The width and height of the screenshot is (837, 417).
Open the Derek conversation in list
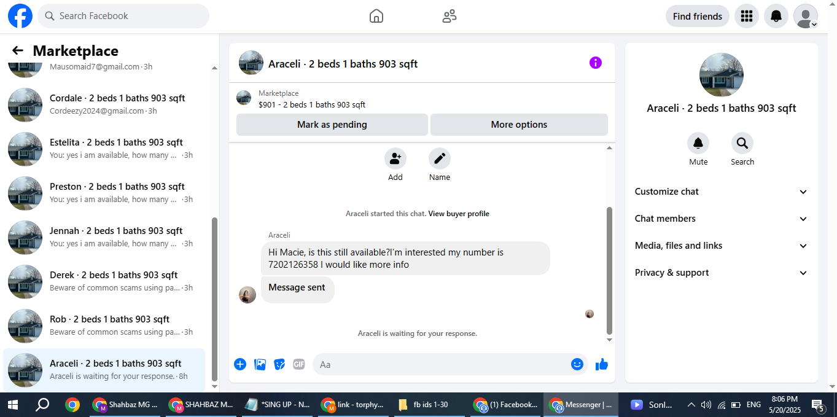pyautogui.click(x=104, y=281)
